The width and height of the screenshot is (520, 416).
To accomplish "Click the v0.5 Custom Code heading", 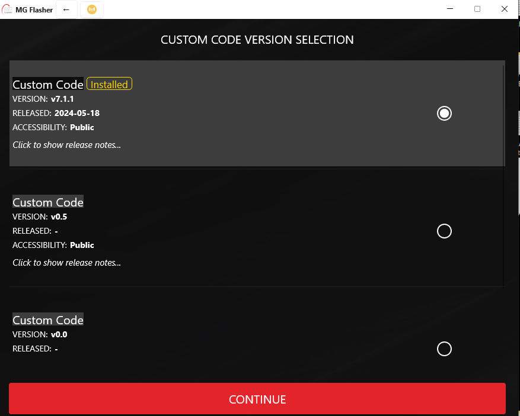I will click(x=48, y=202).
